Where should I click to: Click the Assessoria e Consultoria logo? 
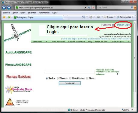click(x=17, y=102)
